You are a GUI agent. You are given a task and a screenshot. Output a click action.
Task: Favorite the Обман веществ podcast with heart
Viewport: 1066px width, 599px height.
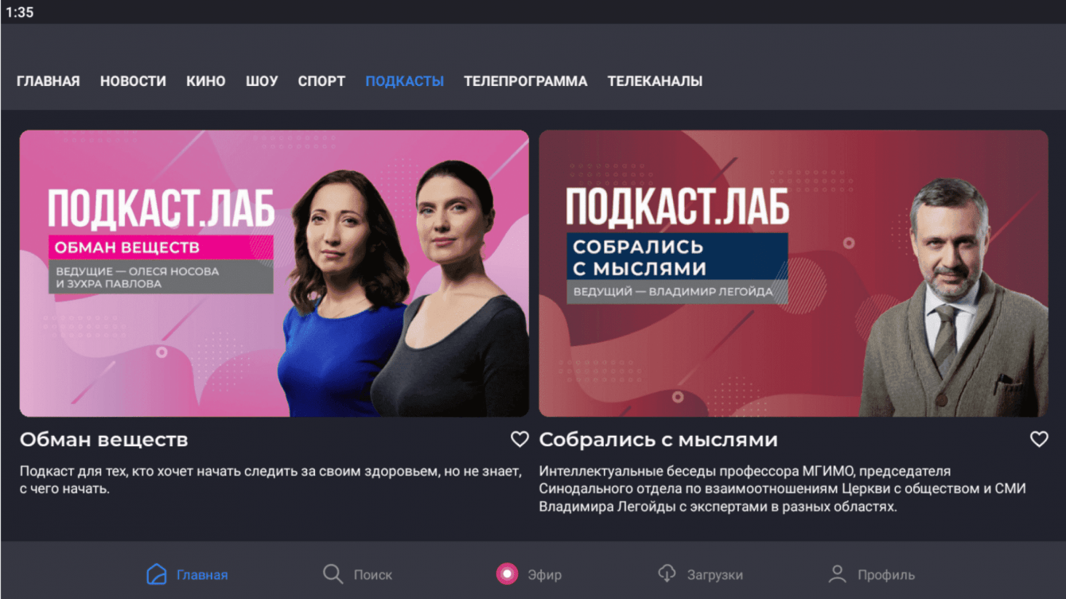pos(519,439)
